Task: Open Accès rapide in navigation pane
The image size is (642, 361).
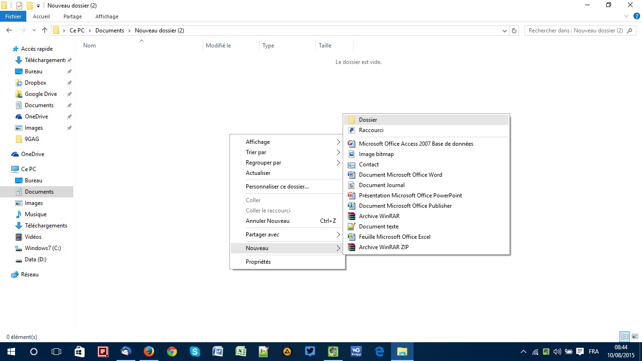Action: [37, 49]
